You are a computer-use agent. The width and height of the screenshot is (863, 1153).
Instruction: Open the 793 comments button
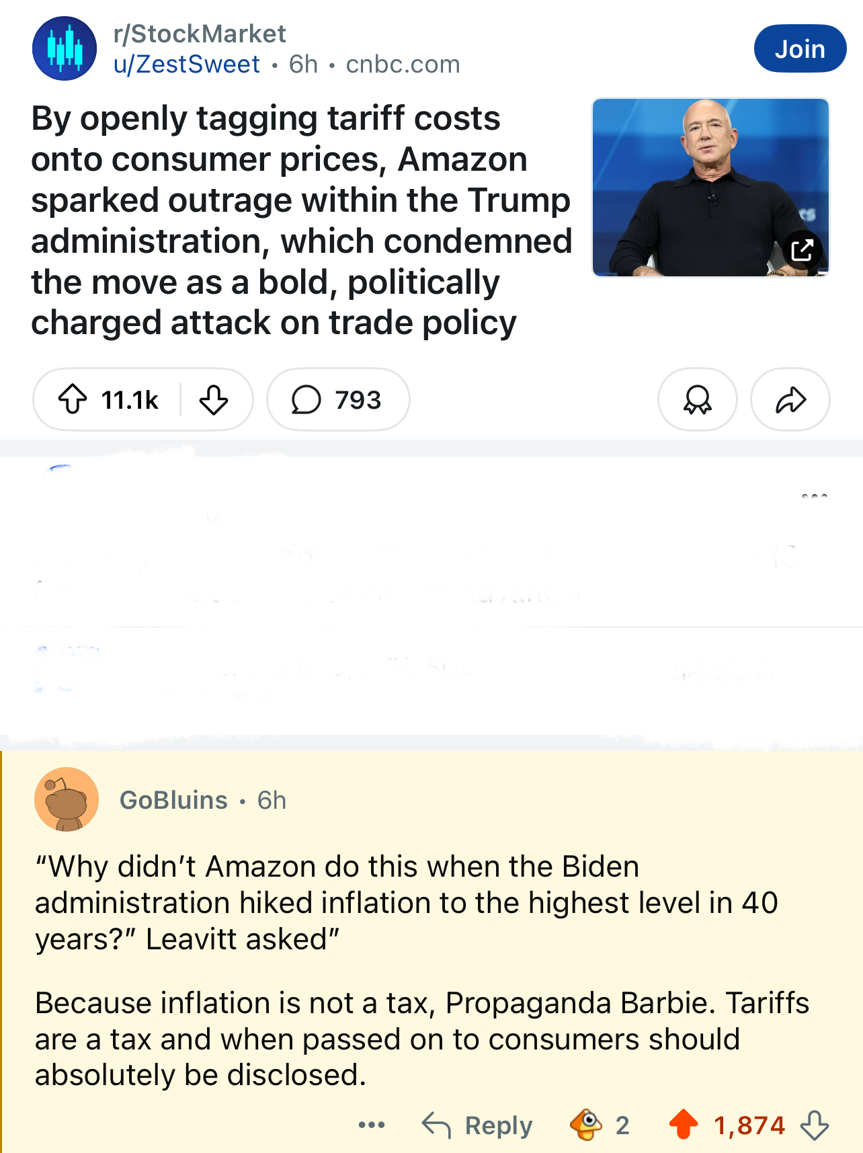[338, 399]
